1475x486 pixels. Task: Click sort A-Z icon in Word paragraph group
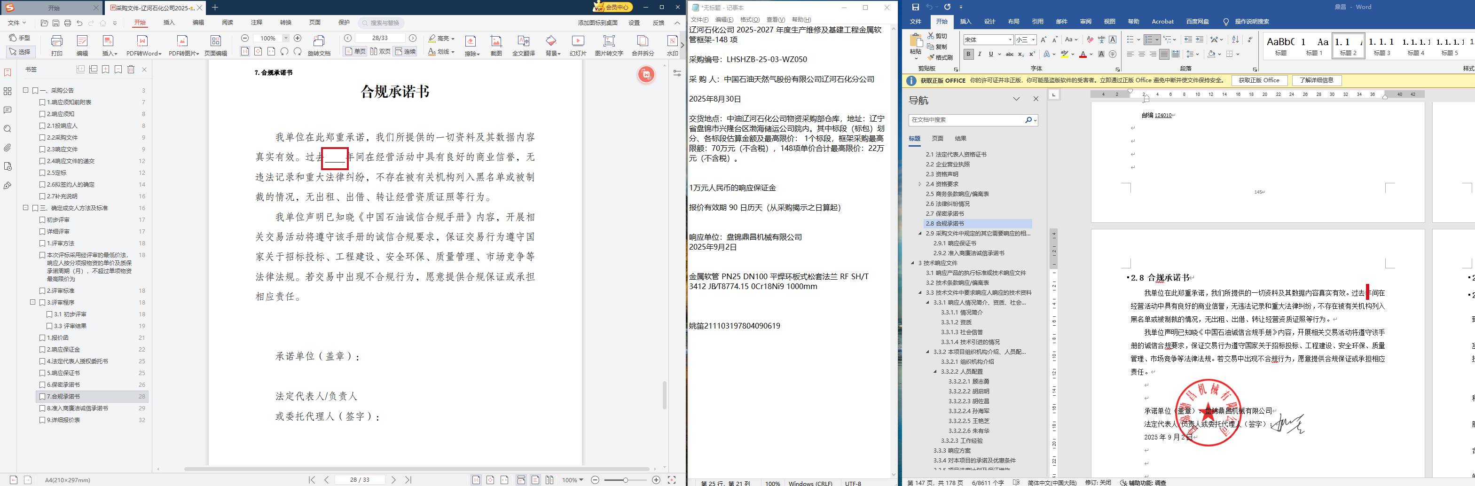1235,39
